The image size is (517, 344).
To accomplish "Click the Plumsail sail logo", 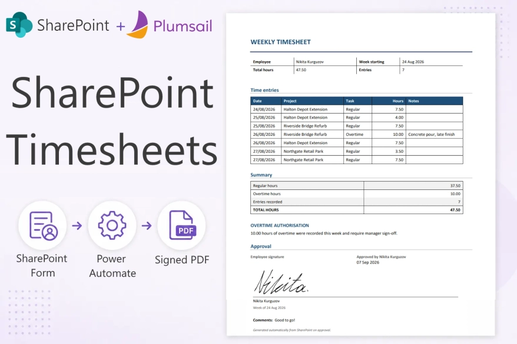I will (x=137, y=24).
